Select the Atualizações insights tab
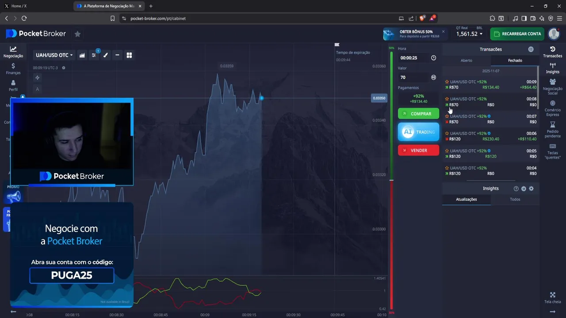The height and width of the screenshot is (318, 566). coord(467,199)
